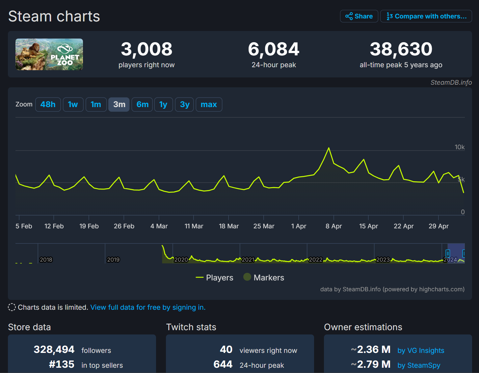This screenshot has height=373, width=479.
Task: Click the Steam charts heading
Action: (54, 16)
